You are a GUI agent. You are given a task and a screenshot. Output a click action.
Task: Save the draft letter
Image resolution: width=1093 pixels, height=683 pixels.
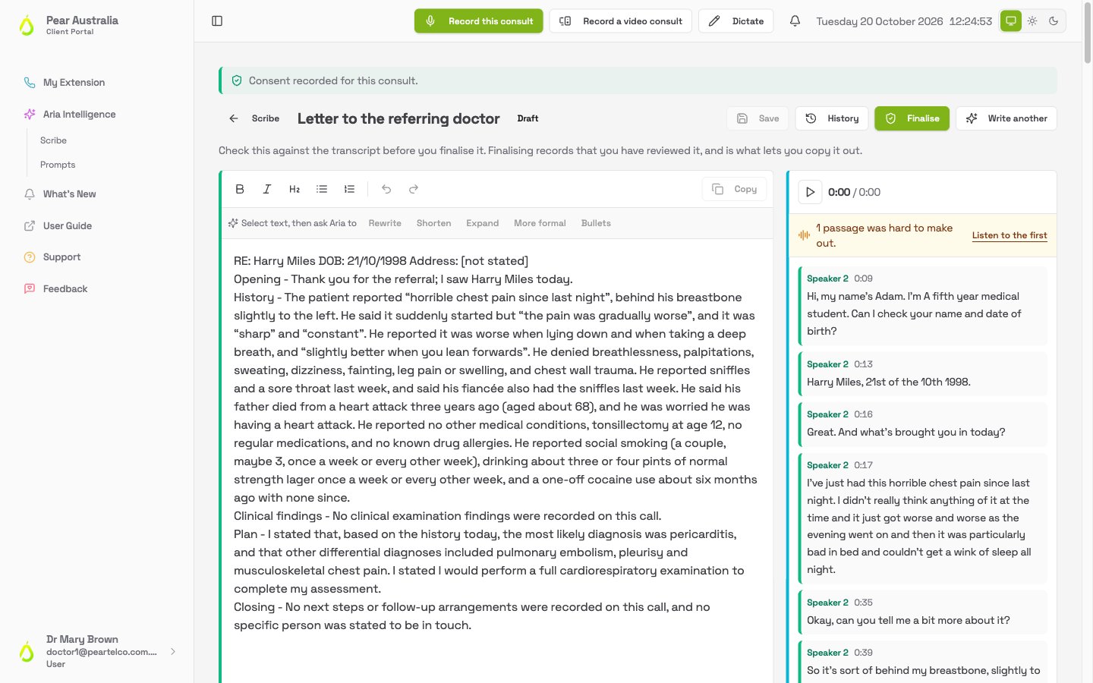coord(758,118)
